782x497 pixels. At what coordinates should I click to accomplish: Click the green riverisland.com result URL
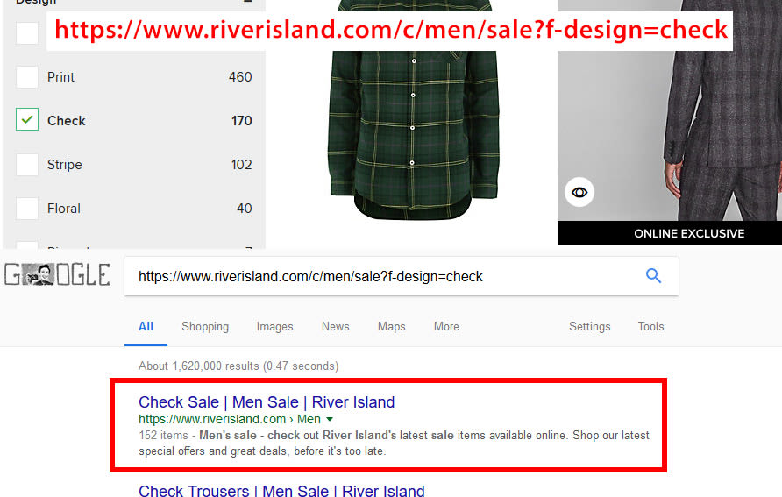[x=230, y=419]
